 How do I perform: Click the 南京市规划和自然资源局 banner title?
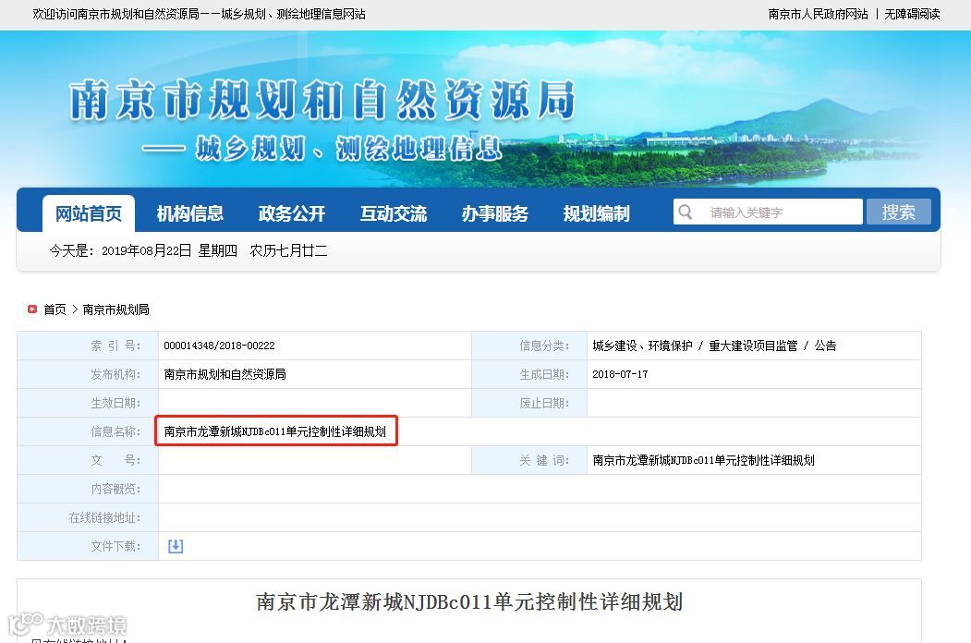322,99
